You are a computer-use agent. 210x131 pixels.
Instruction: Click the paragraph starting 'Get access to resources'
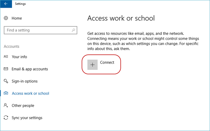[143, 41]
